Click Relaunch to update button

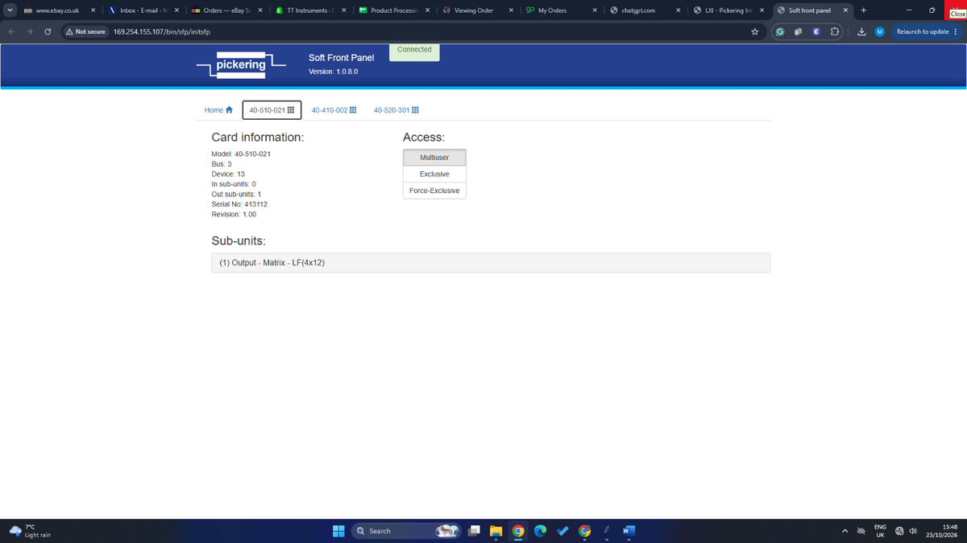pyautogui.click(x=927, y=32)
